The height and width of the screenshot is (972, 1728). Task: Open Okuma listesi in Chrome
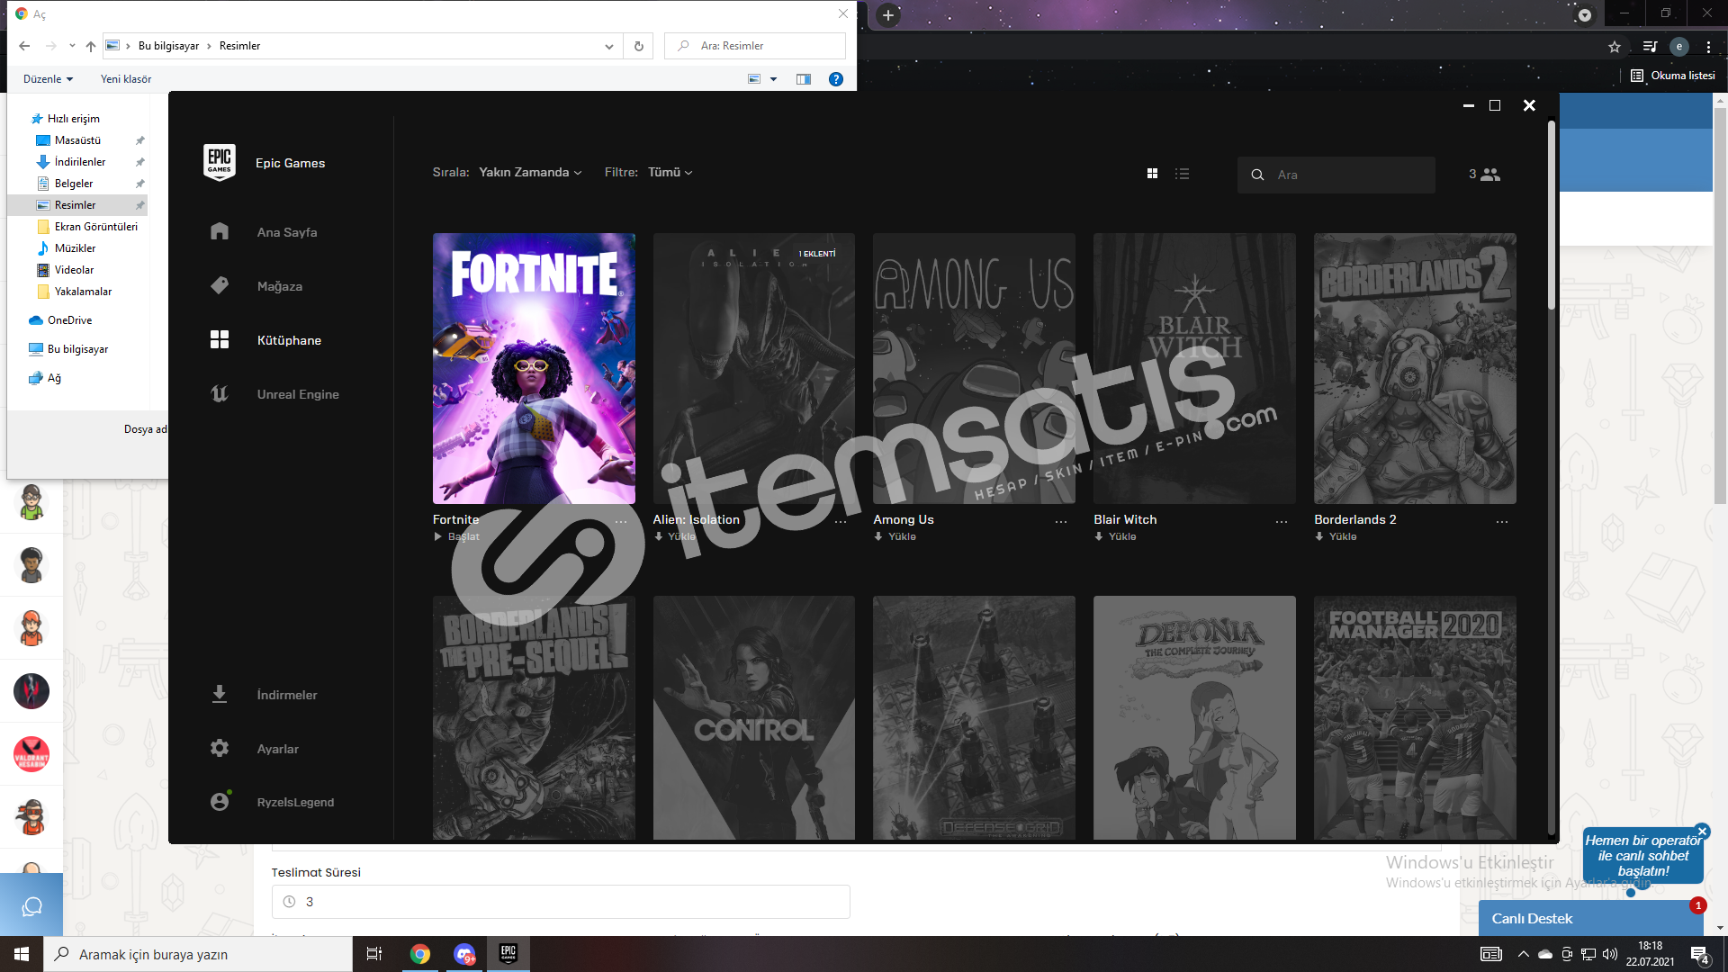pyautogui.click(x=1673, y=76)
